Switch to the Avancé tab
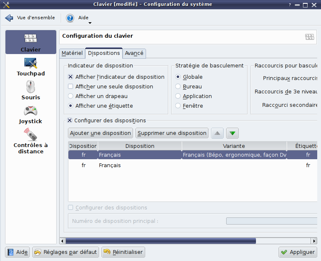Viewport: 321px width, 261px height. point(134,53)
